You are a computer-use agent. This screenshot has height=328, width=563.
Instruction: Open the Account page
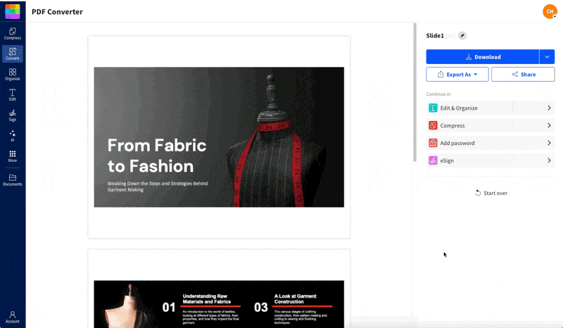point(13,317)
